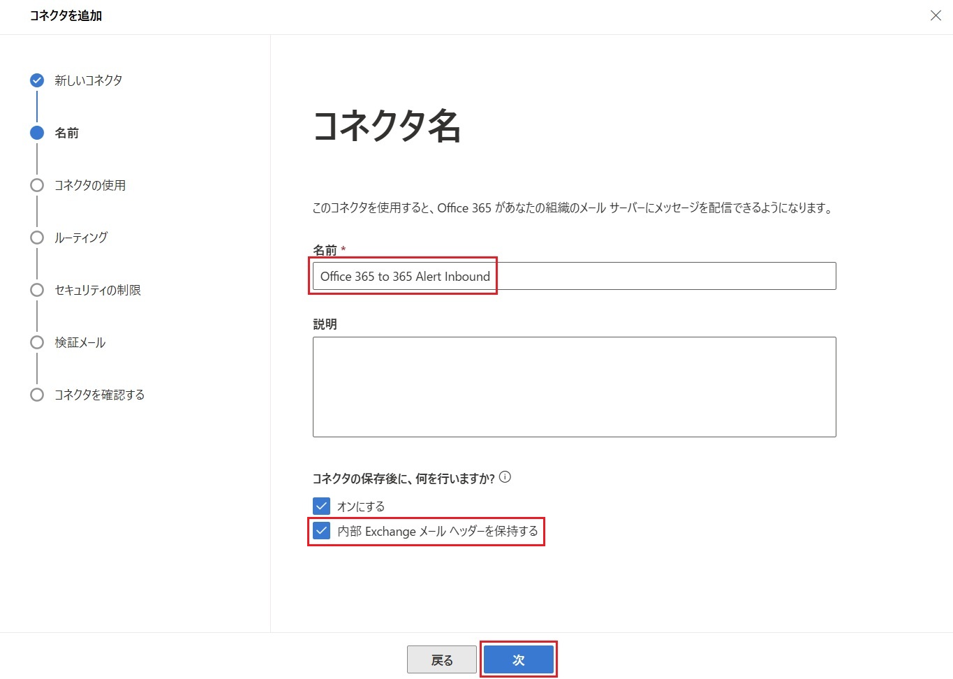The height and width of the screenshot is (679, 953).
Task: Click inside the 説明 description text area
Action: tap(574, 387)
